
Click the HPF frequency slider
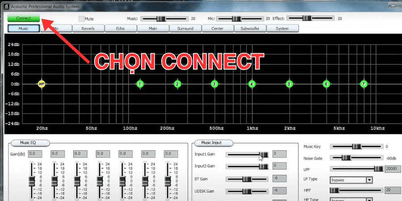click(356, 190)
